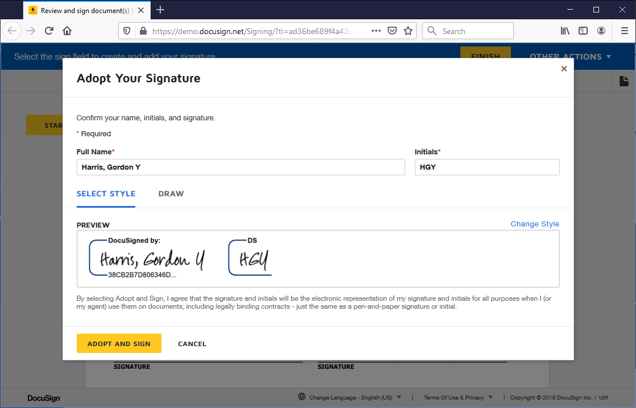Viewport: 636px width, 408px height.
Task: Switch to the Draw tab
Action: [171, 194]
